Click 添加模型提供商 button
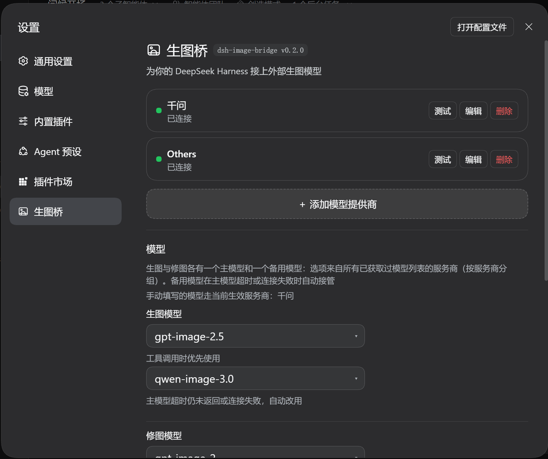 click(x=337, y=204)
